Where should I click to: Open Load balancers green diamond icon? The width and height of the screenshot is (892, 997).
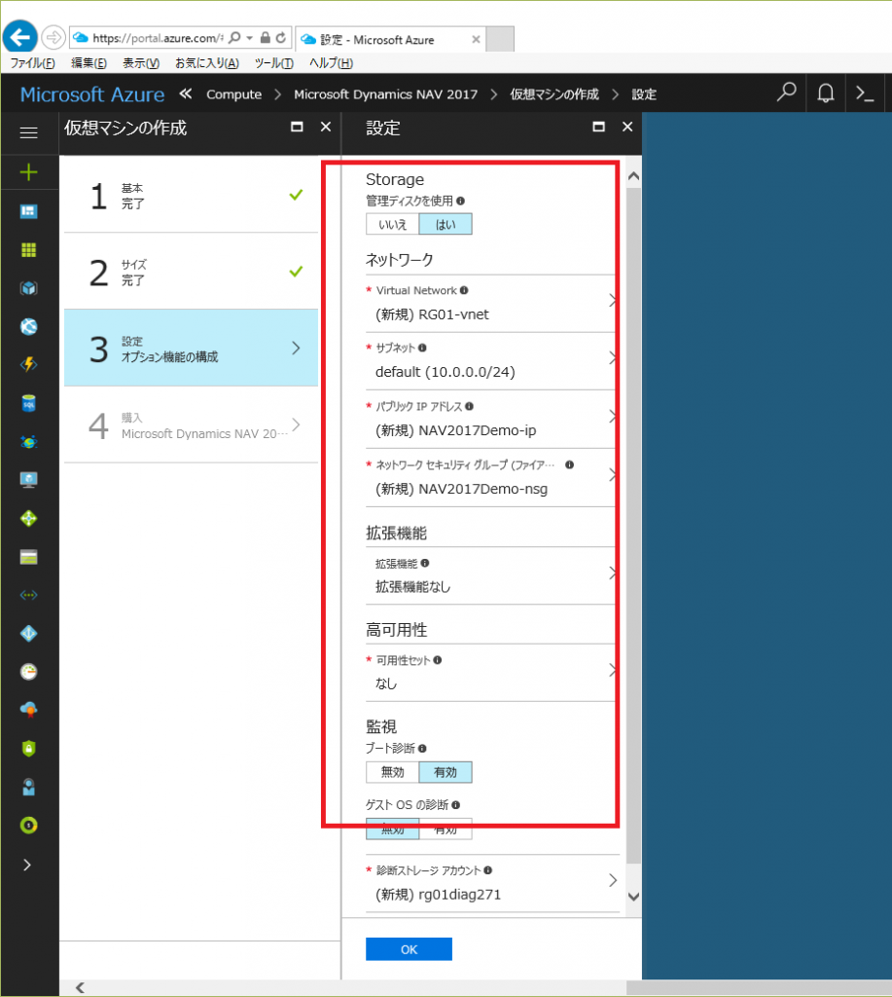pyautogui.click(x=28, y=518)
